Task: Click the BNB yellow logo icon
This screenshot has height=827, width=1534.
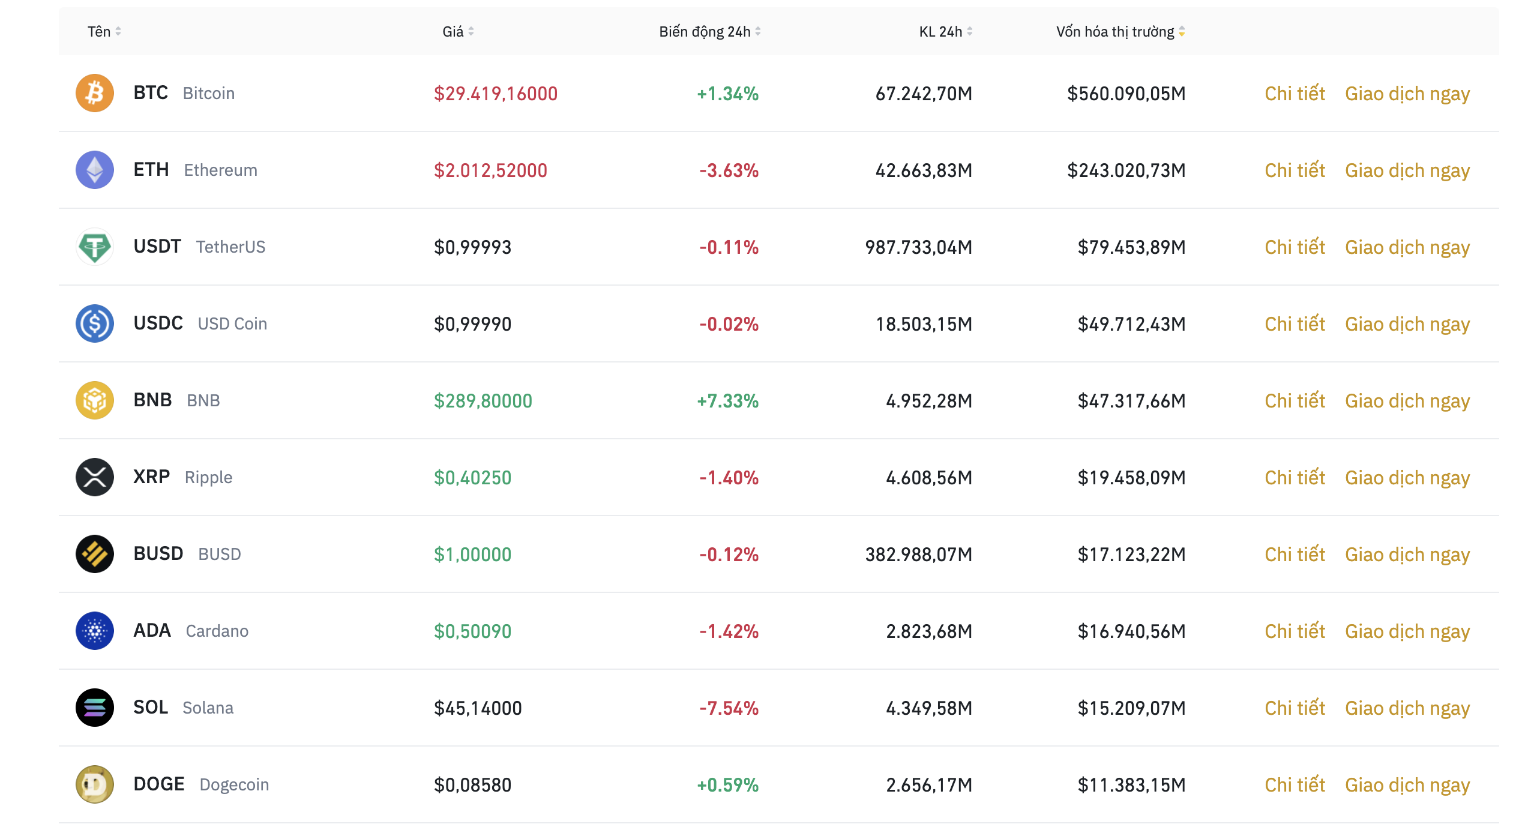Action: coord(95,400)
